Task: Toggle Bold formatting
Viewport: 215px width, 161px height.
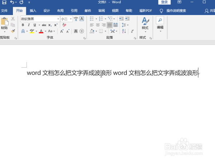Action: 23,25
